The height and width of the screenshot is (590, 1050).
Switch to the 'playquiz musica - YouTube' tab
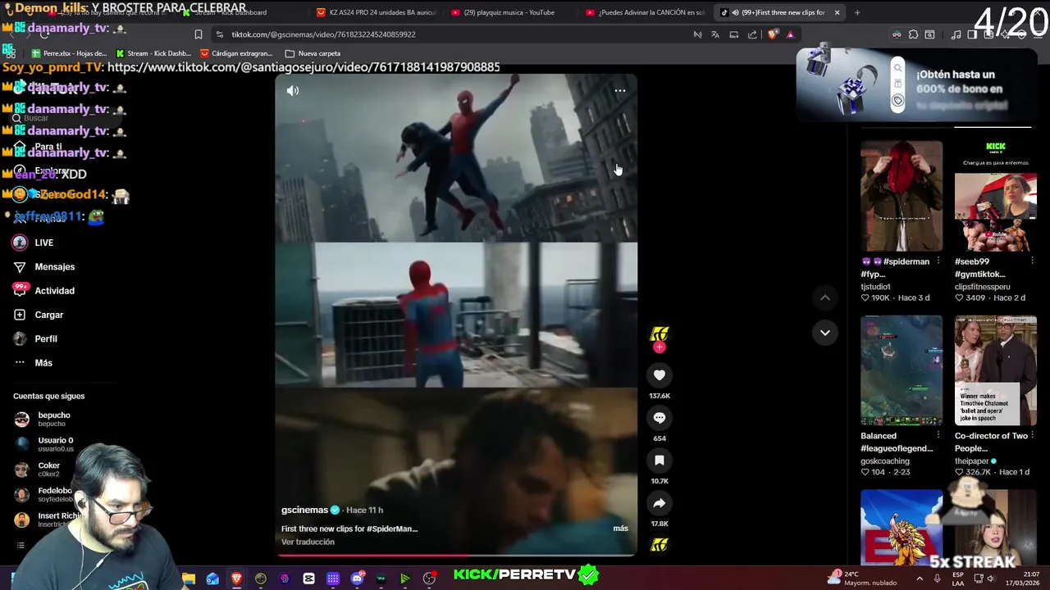point(509,12)
